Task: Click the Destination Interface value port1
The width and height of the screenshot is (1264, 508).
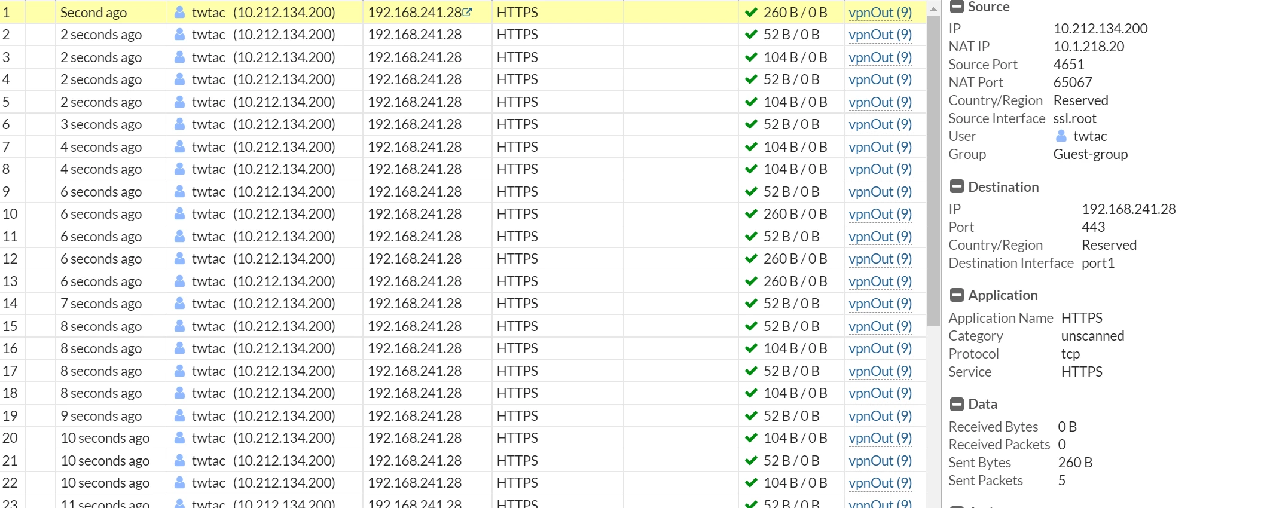Action: (1098, 263)
